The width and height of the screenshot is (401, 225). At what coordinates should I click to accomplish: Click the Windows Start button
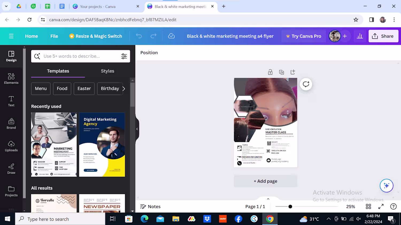[x=7, y=219]
